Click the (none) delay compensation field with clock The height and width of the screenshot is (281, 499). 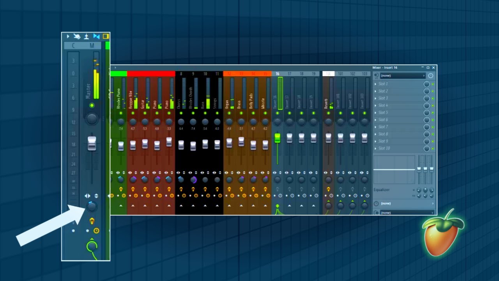404,203
